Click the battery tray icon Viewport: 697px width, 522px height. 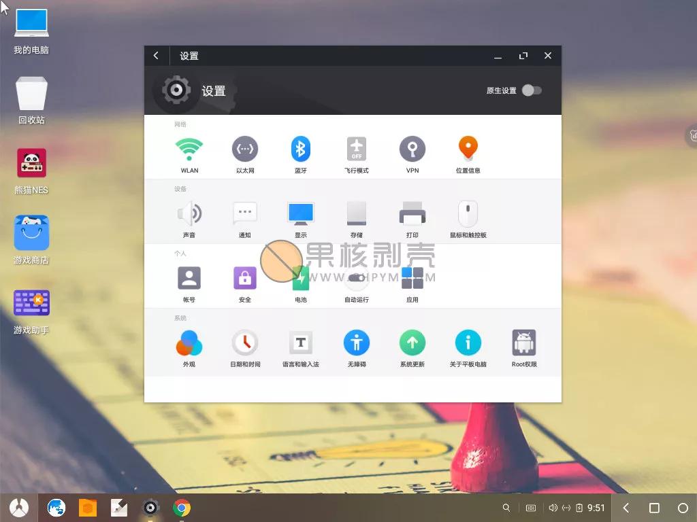(579, 508)
